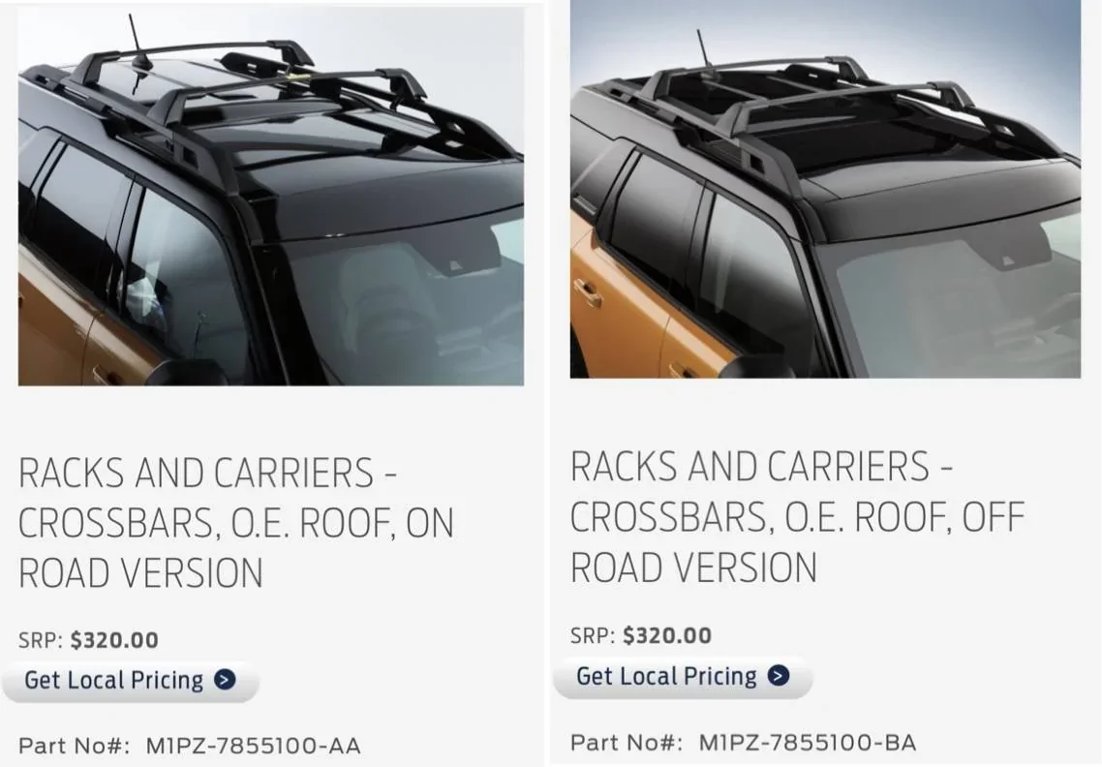Click the $320.00 price of On Road version
The height and width of the screenshot is (767, 1102).
(x=114, y=640)
